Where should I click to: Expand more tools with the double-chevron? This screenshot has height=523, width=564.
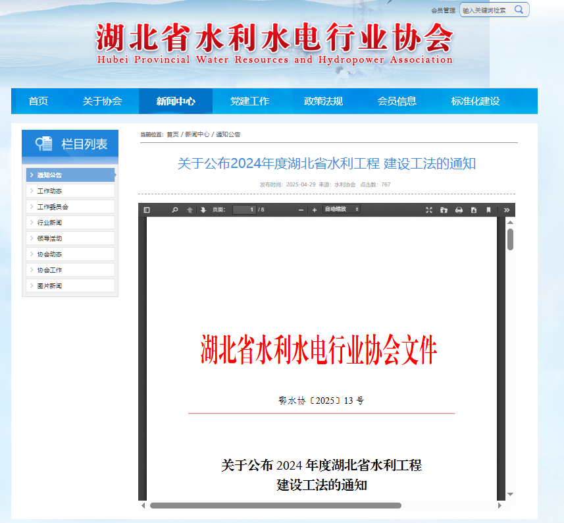point(507,209)
